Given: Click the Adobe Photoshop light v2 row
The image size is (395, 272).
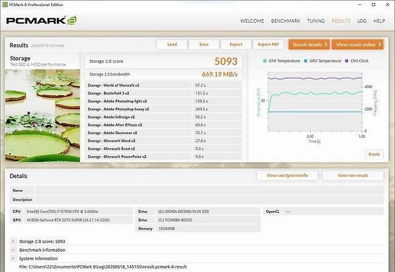Looking at the screenshot, I should (x=164, y=101).
